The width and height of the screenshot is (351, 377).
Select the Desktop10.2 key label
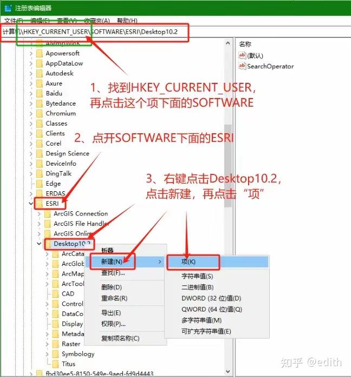coord(72,244)
